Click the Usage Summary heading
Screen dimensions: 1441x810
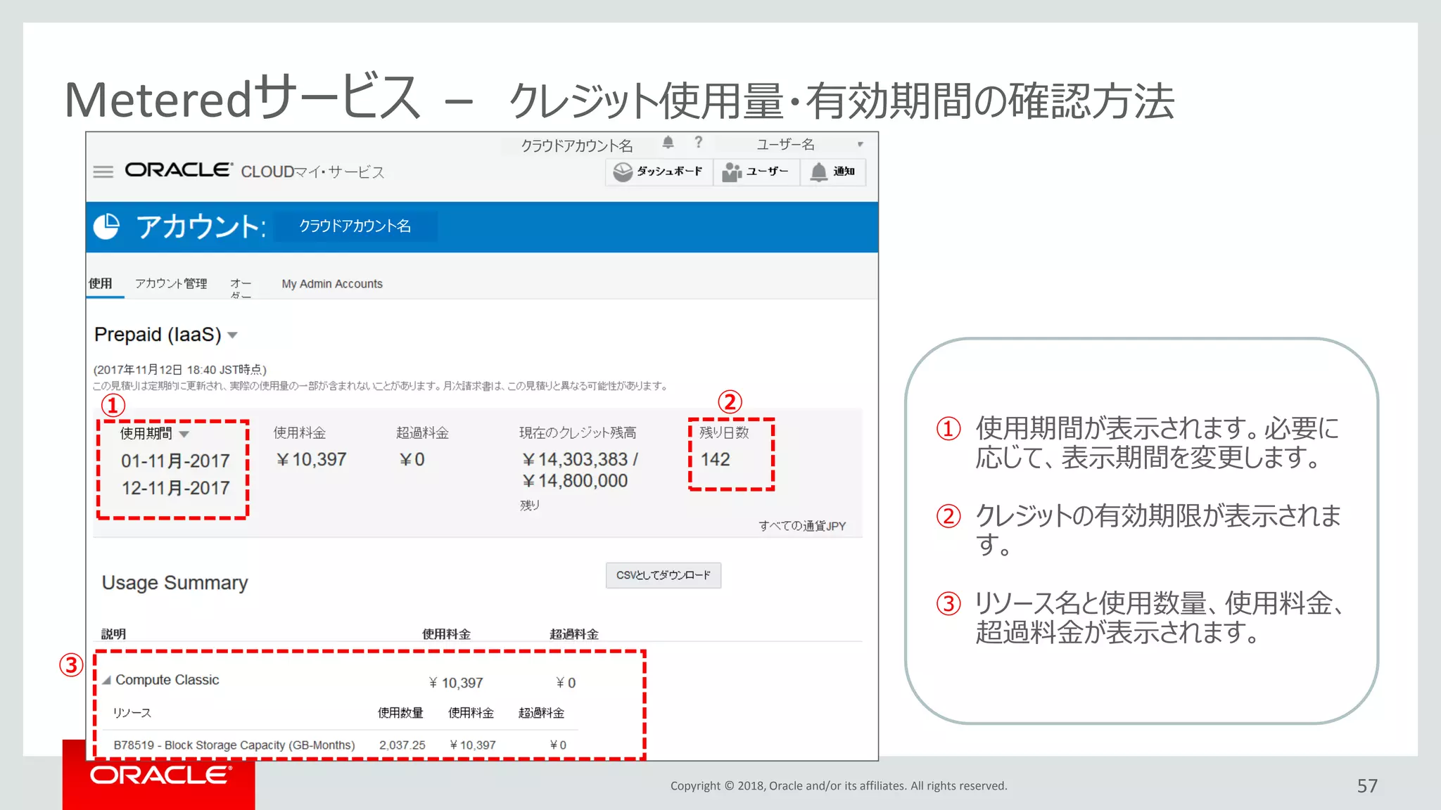pyautogui.click(x=174, y=583)
